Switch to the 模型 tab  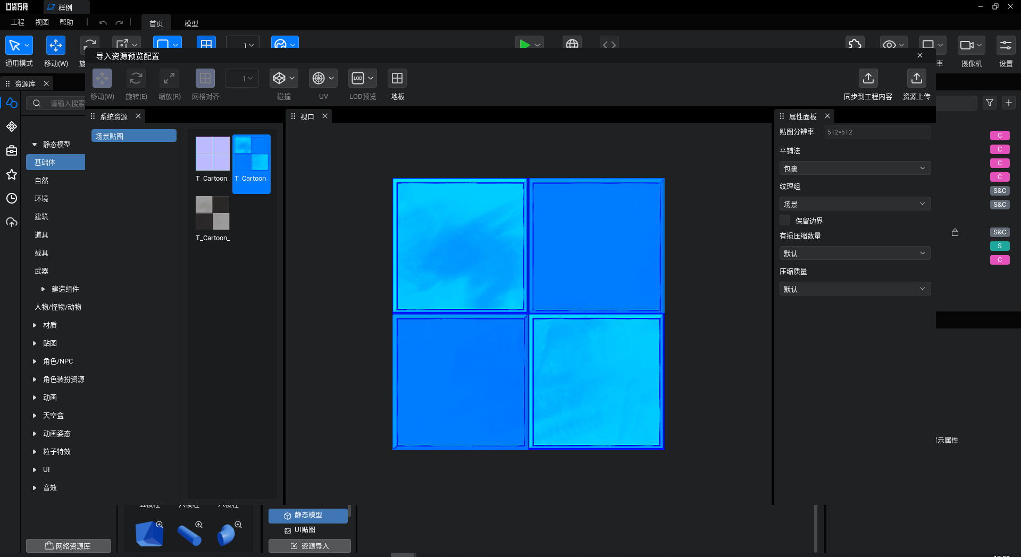[191, 23]
